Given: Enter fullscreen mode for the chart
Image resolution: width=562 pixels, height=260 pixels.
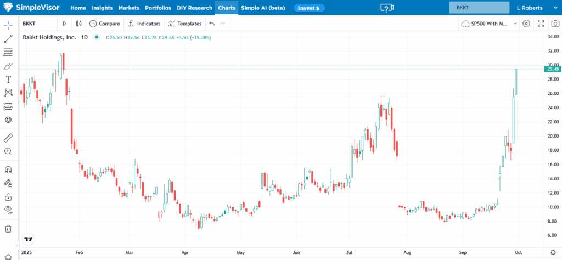Looking at the screenshot, I should [x=541, y=24].
